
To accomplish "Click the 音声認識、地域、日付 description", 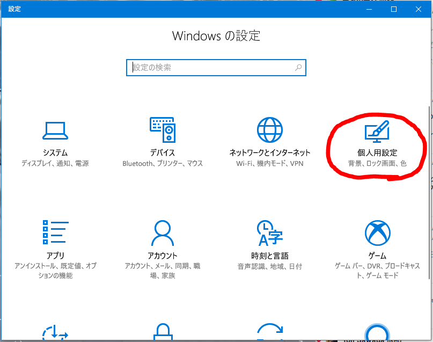I will [x=270, y=266].
